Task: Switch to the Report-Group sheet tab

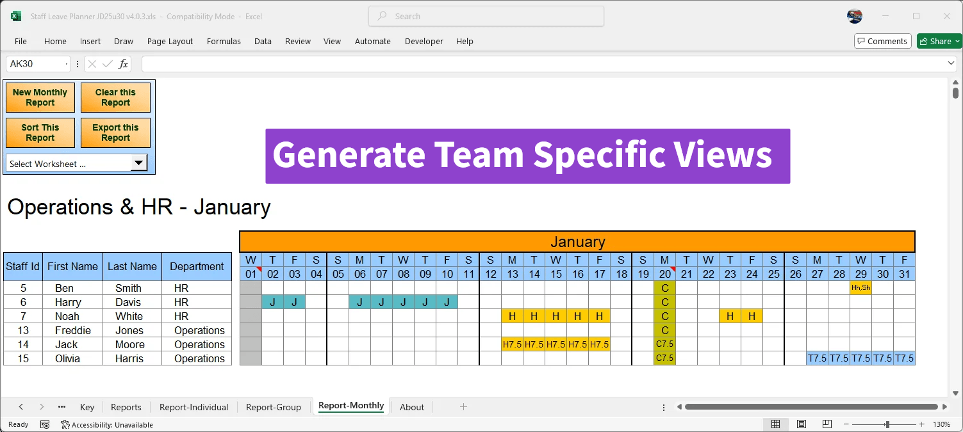Action: click(x=274, y=407)
